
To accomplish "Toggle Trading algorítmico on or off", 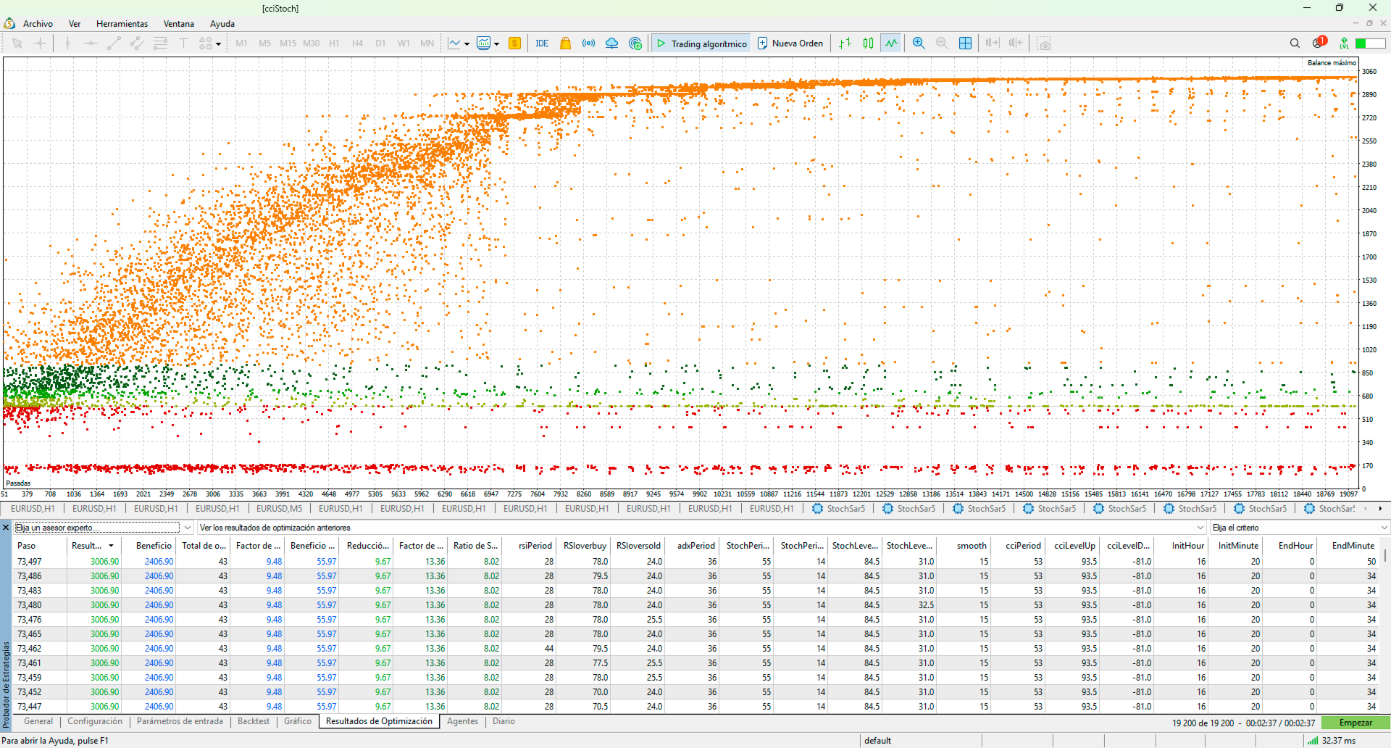I will coord(701,43).
